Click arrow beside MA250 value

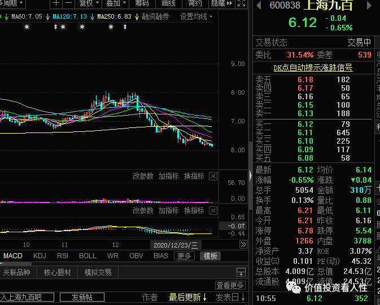(137, 17)
